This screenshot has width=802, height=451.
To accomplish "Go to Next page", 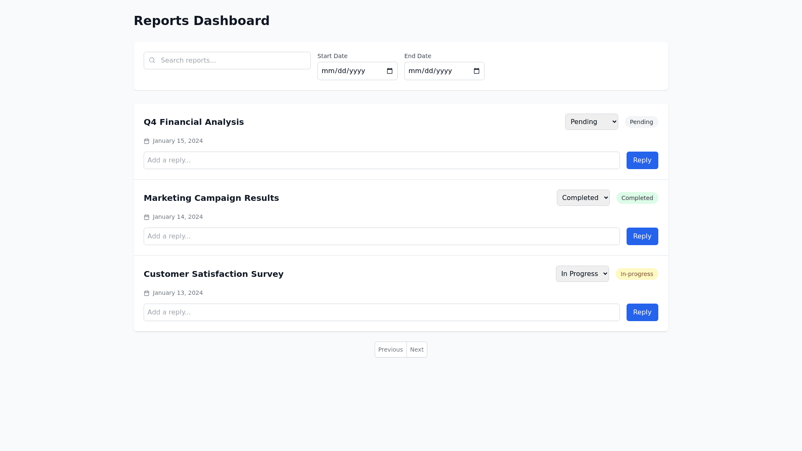I will click(416, 350).
